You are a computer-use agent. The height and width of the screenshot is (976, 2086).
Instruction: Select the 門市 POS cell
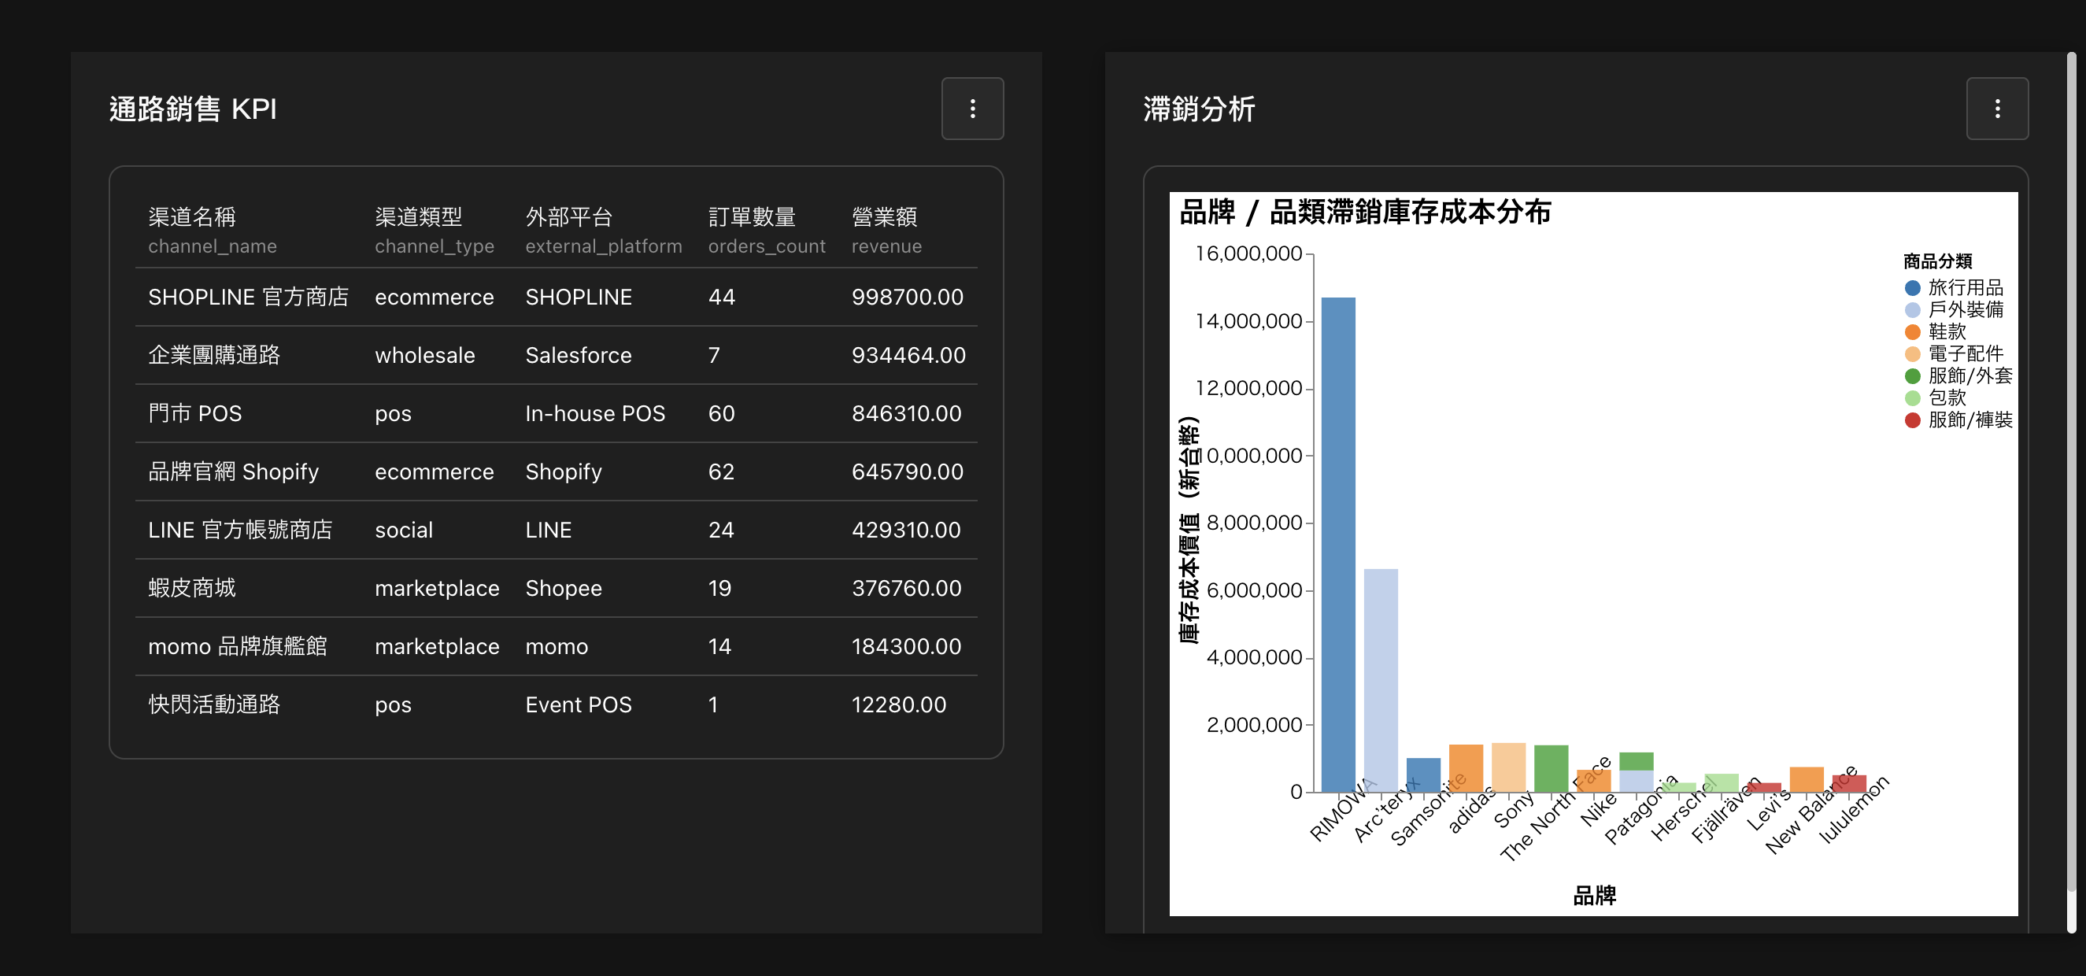[194, 413]
